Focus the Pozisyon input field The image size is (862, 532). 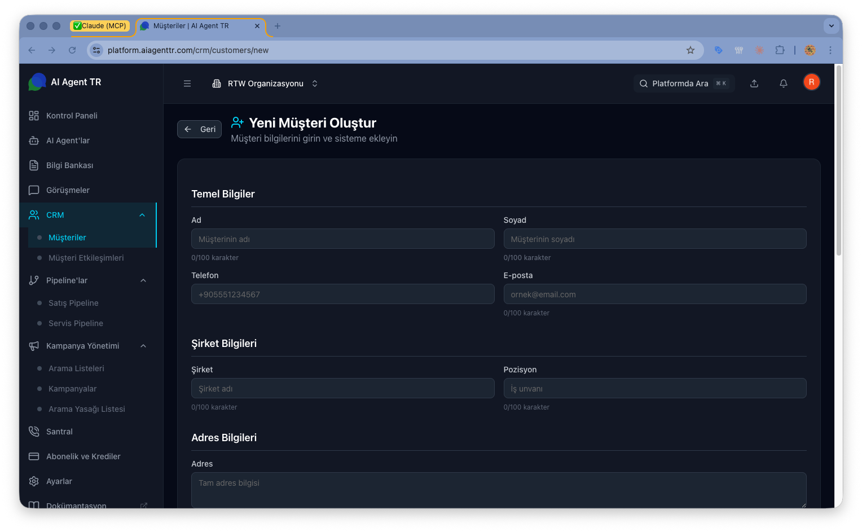pyautogui.click(x=655, y=388)
